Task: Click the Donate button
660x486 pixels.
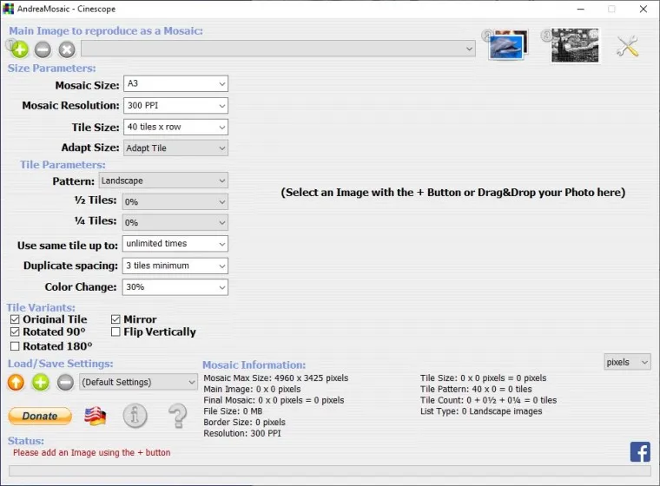Action: pyautogui.click(x=40, y=417)
